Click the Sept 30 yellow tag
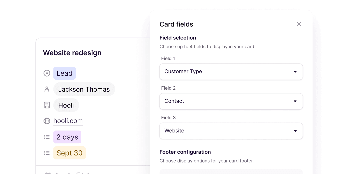 click(69, 153)
